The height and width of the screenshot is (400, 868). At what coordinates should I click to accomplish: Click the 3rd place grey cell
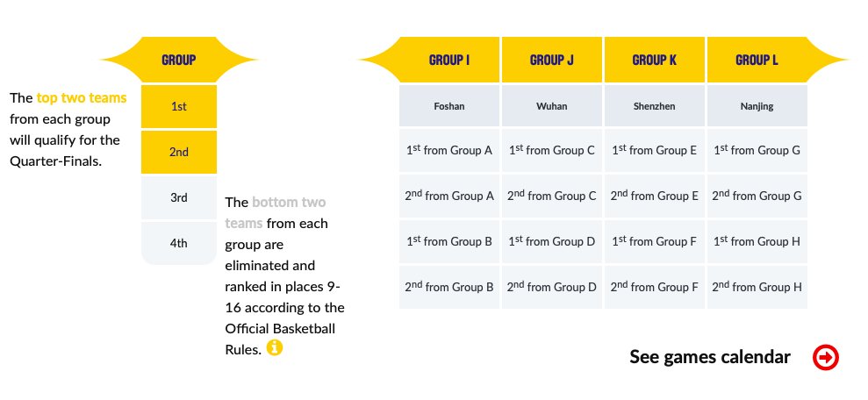tap(179, 197)
